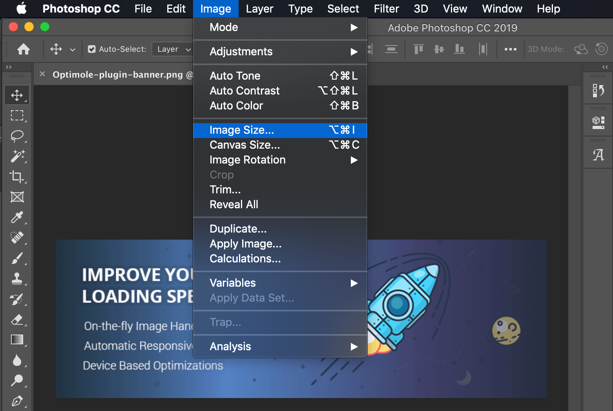Click Canvas Size menu entry
Viewport: 613px width, 411px height.
pyautogui.click(x=280, y=145)
